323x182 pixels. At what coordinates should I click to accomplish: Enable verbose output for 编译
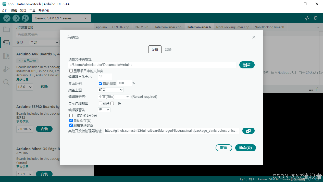(101, 103)
